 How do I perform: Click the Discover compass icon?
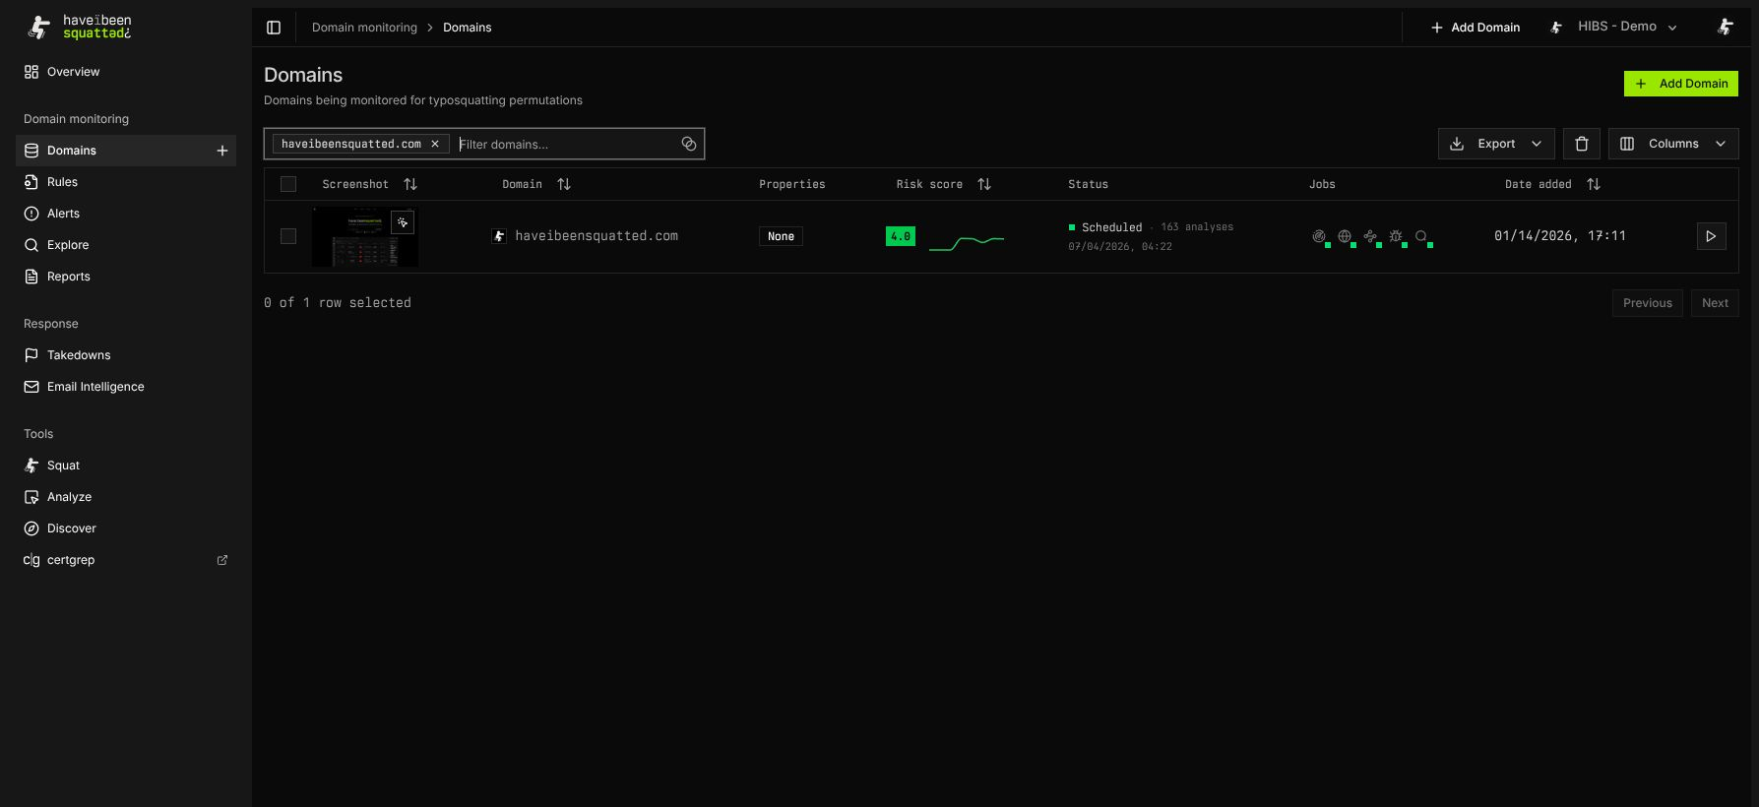[x=31, y=528]
